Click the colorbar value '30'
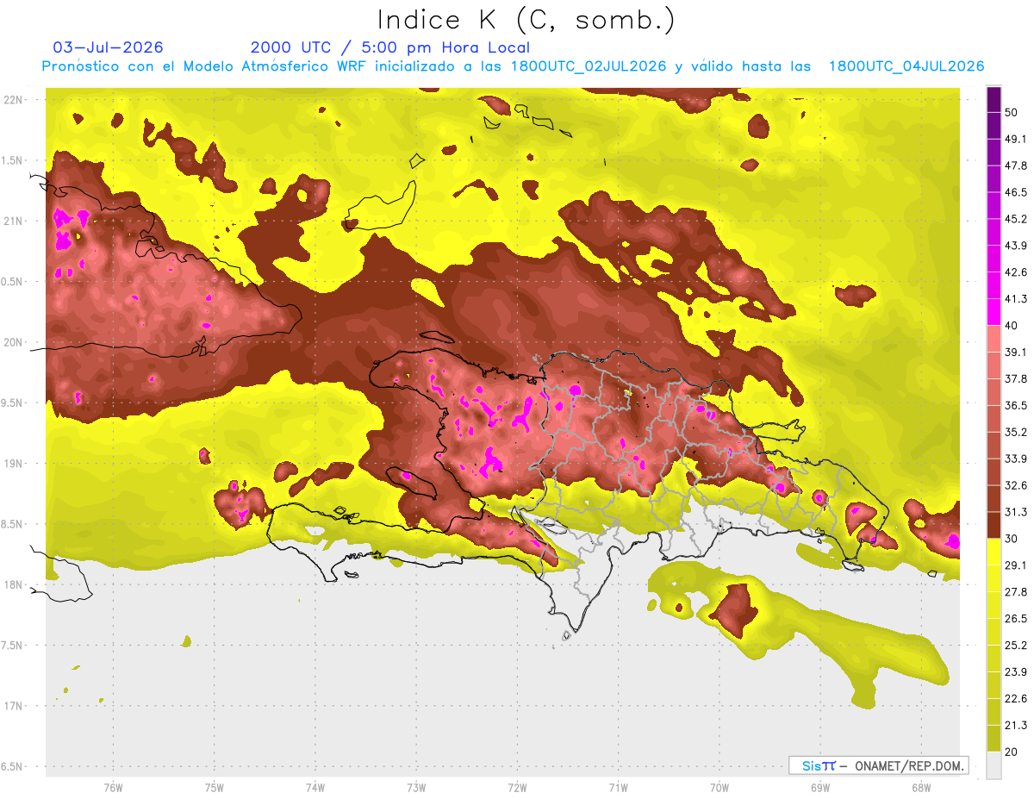The width and height of the screenshot is (1034, 799). click(x=1012, y=539)
